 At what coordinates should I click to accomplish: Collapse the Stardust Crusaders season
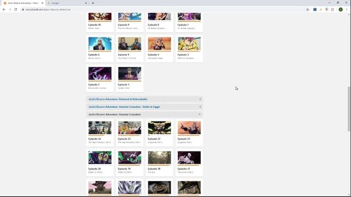(144, 114)
